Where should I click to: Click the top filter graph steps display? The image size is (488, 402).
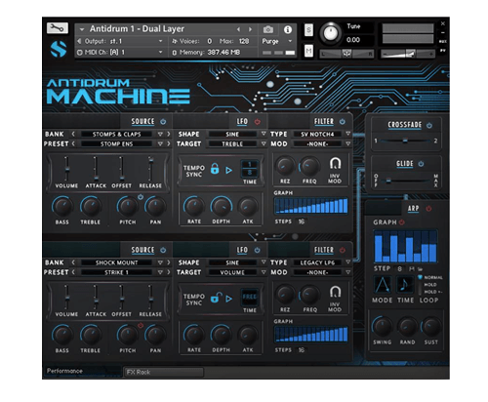311,206
